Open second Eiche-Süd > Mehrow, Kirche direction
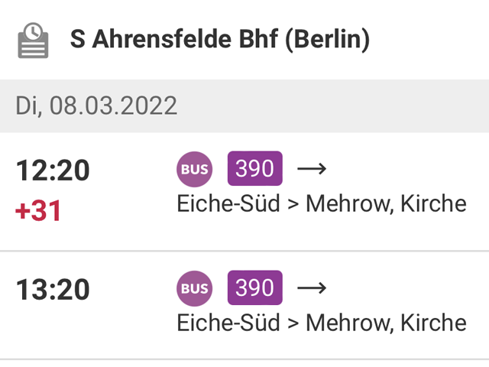Screen dimensions: 489x367 (x=322, y=323)
